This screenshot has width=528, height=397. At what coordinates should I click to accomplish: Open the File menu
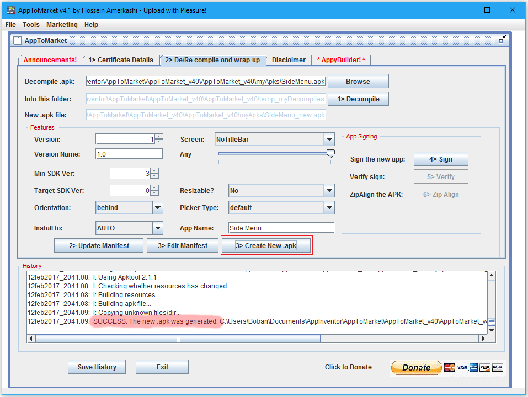point(10,25)
